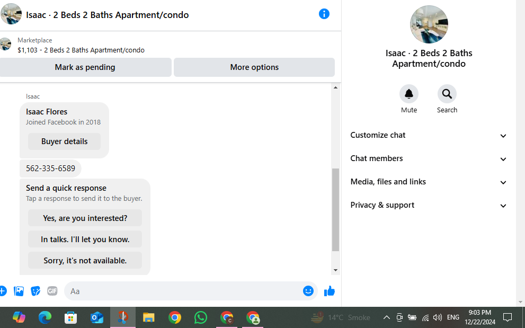This screenshot has width=525, height=328.
Task: Click the third Chrome profile taskbar icon
Action: [x=253, y=317]
